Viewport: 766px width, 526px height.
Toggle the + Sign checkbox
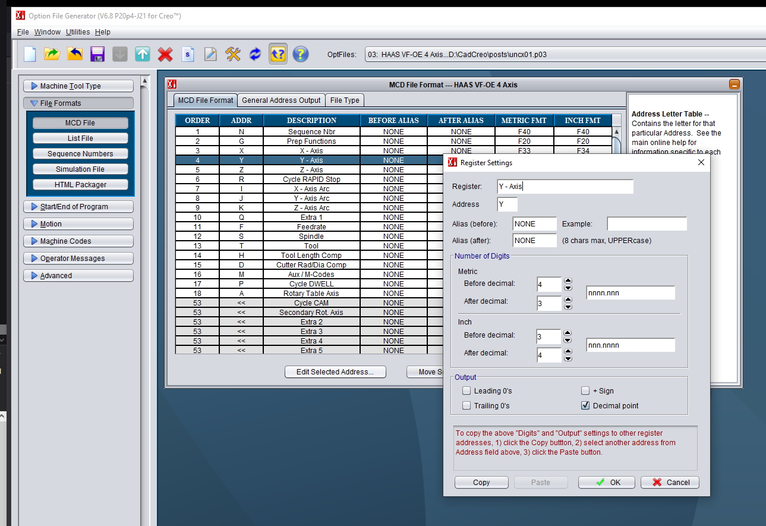586,391
